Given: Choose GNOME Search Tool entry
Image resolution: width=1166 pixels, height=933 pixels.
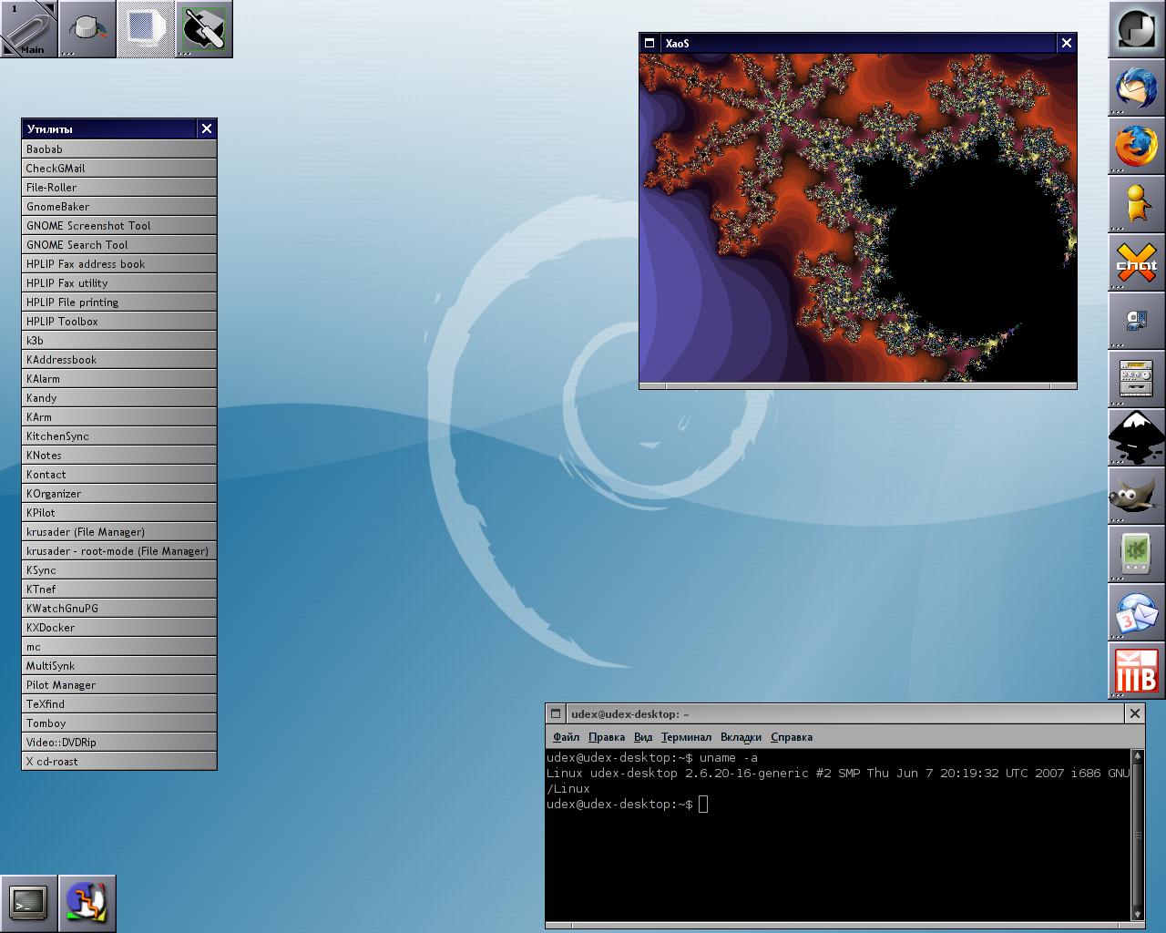Looking at the screenshot, I should coord(119,244).
